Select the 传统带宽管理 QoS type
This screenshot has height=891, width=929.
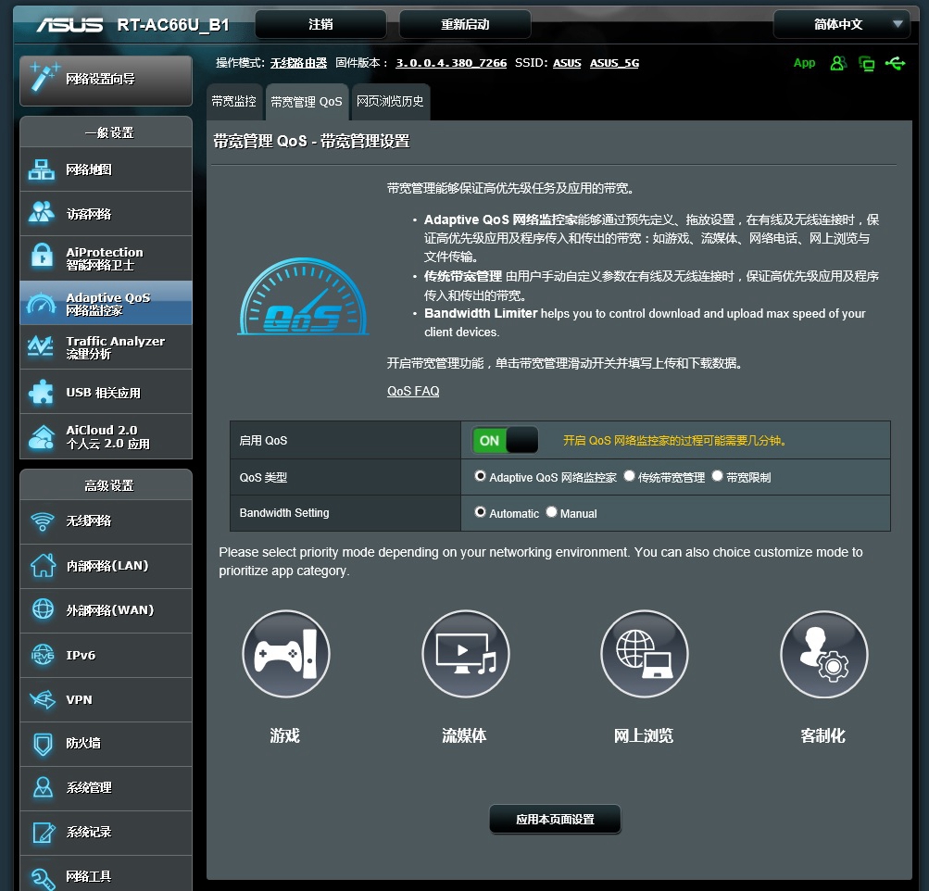coord(632,476)
